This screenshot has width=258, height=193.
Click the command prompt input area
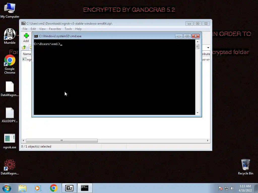point(115,77)
